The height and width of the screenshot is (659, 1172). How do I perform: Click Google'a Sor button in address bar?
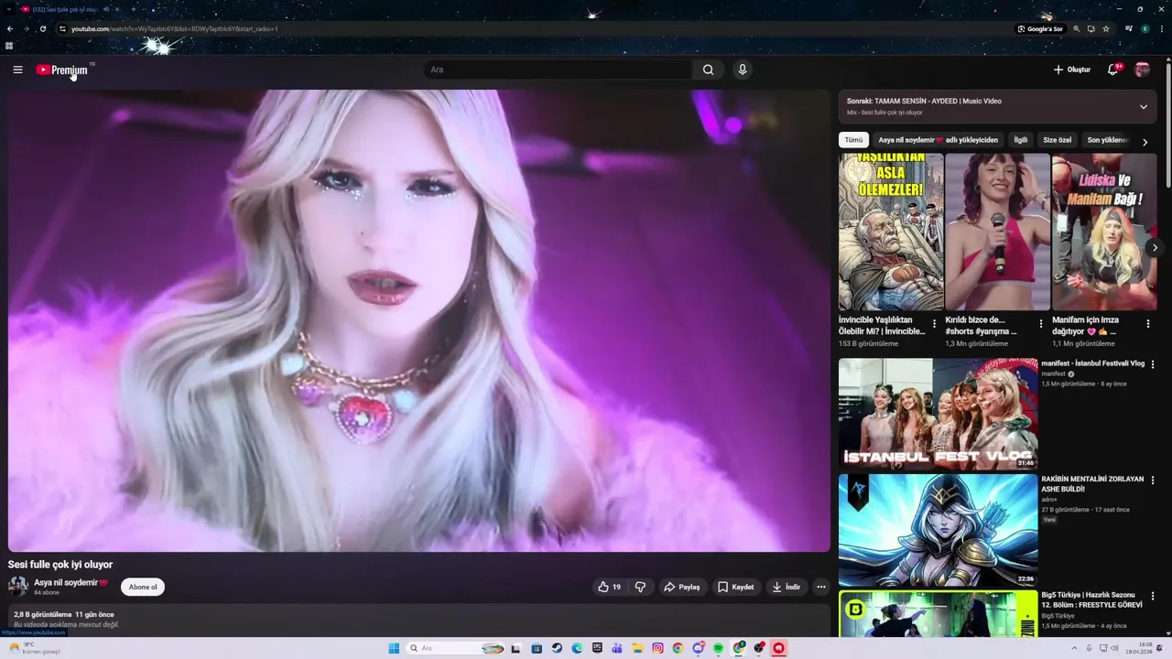click(x=1040, y=28)
